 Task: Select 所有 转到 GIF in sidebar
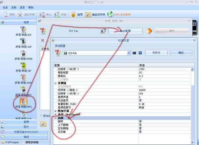click(x=24, y=67)
